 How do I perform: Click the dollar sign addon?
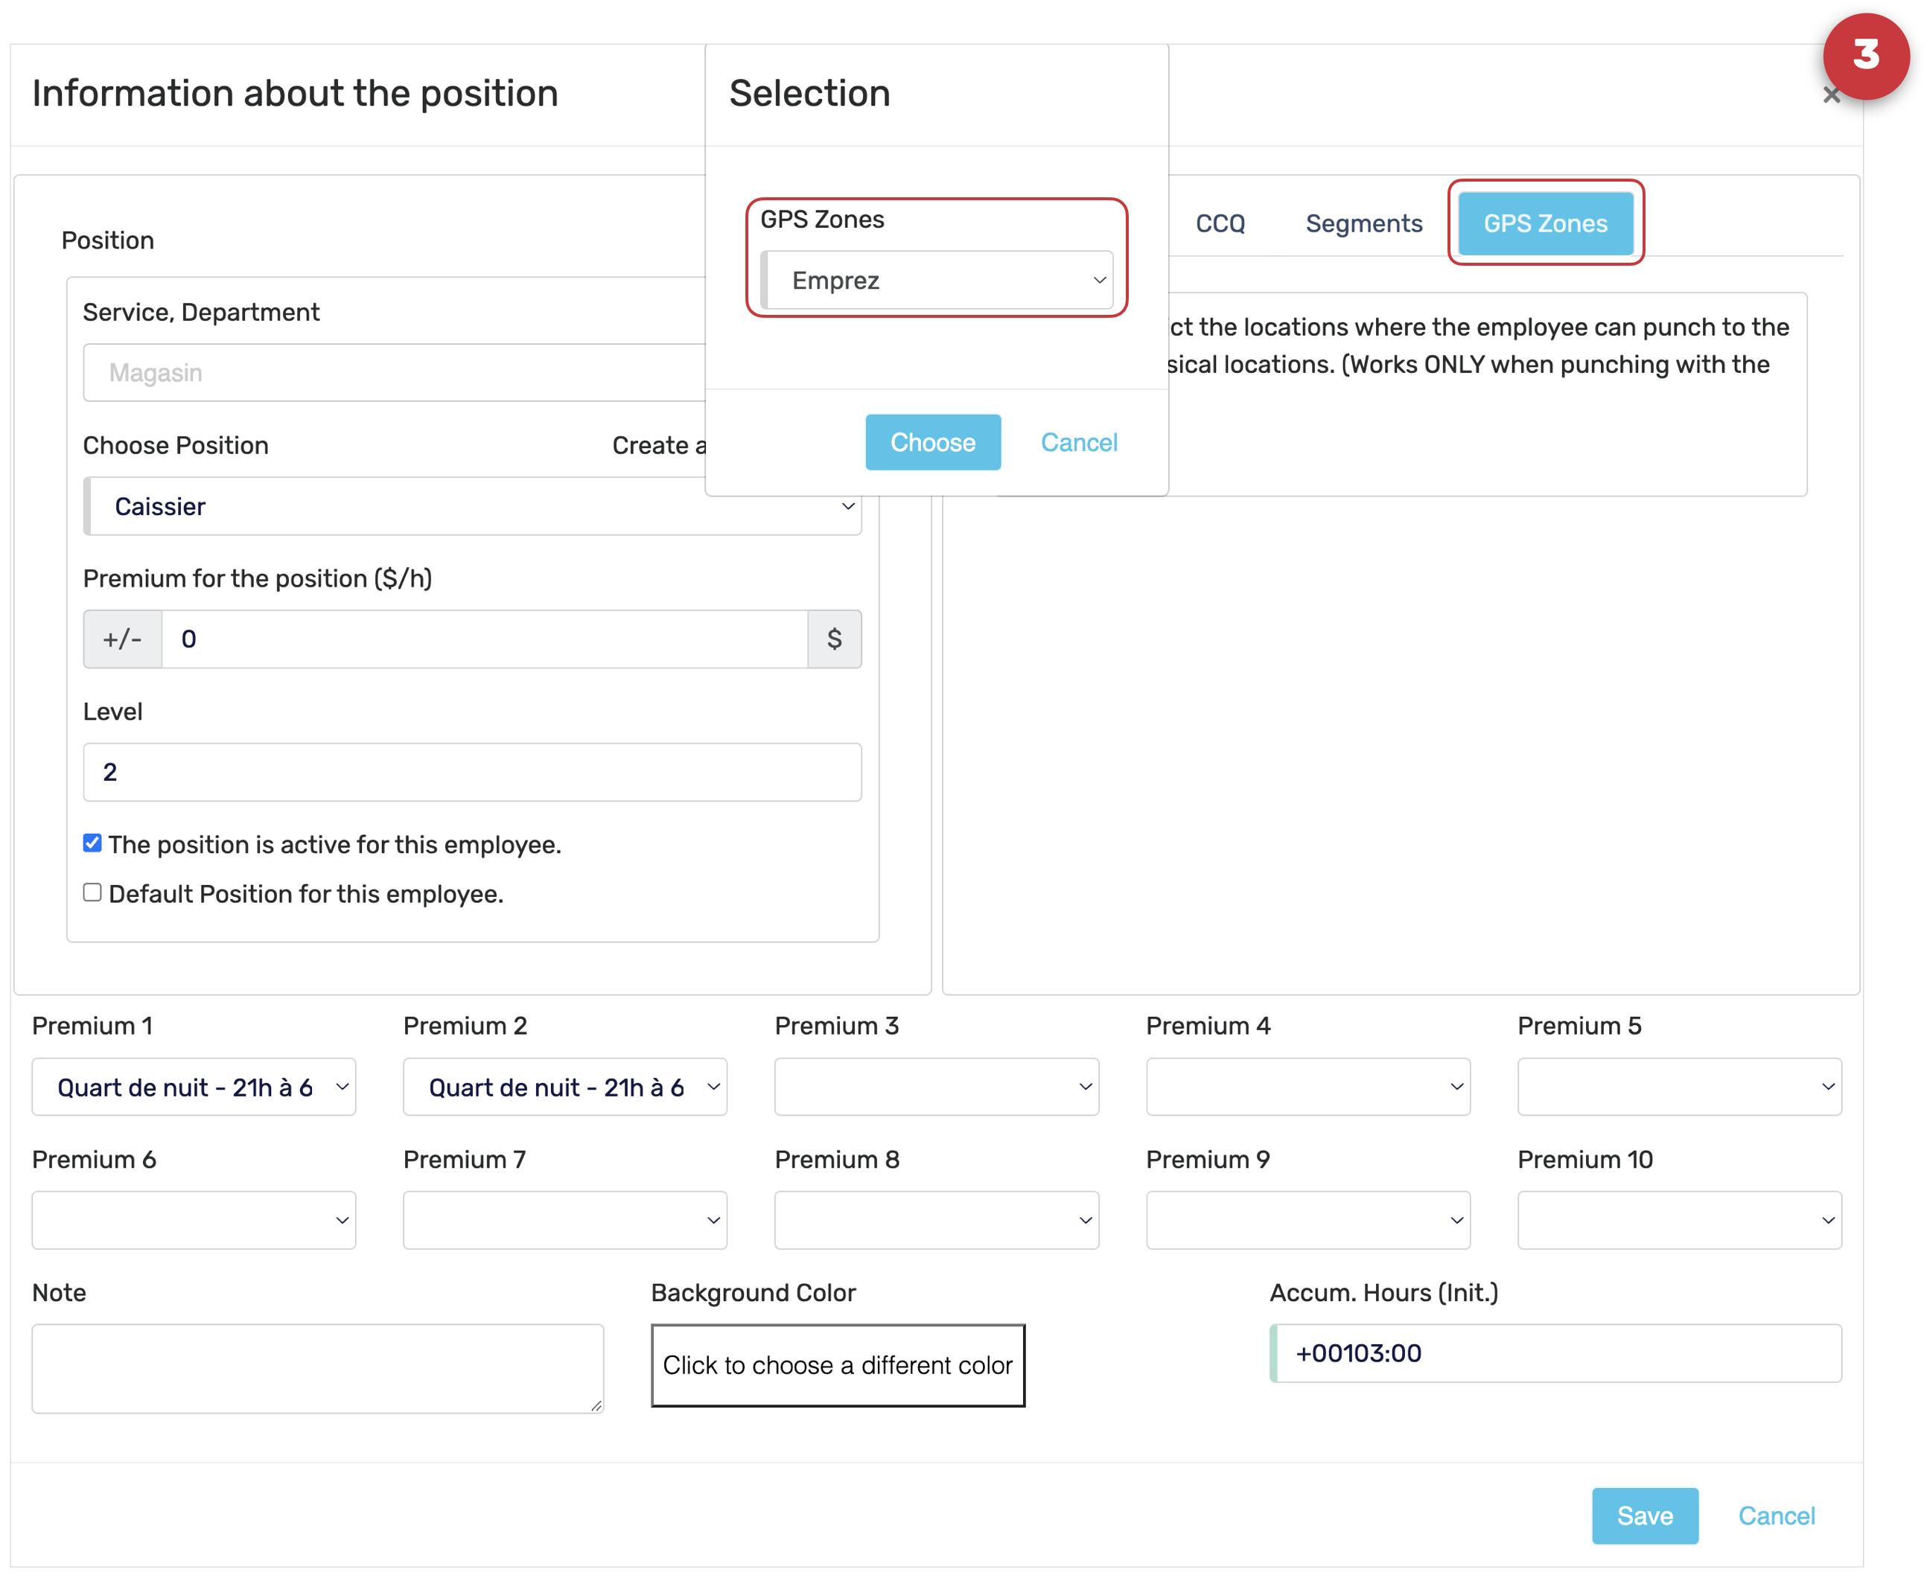pyautogui.click(x=833, y=639)
